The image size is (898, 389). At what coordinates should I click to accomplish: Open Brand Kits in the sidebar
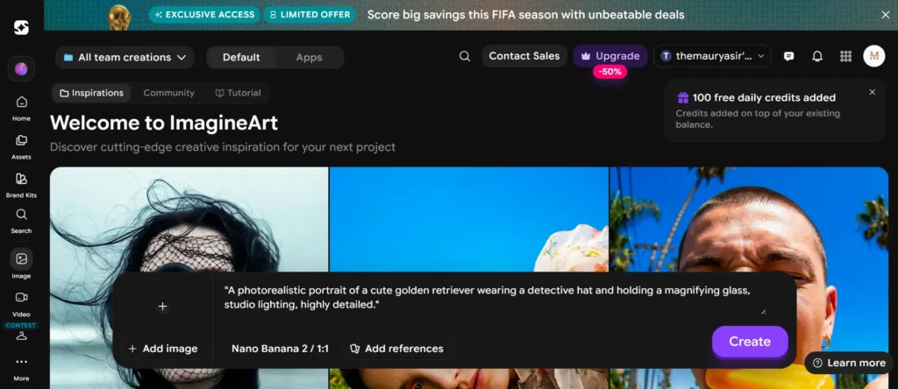(21, 185)
